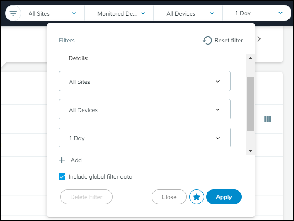Screen dimensions: 294x221
Task: Uncheck Include global filter data checkbox
Action: (62, 176)
